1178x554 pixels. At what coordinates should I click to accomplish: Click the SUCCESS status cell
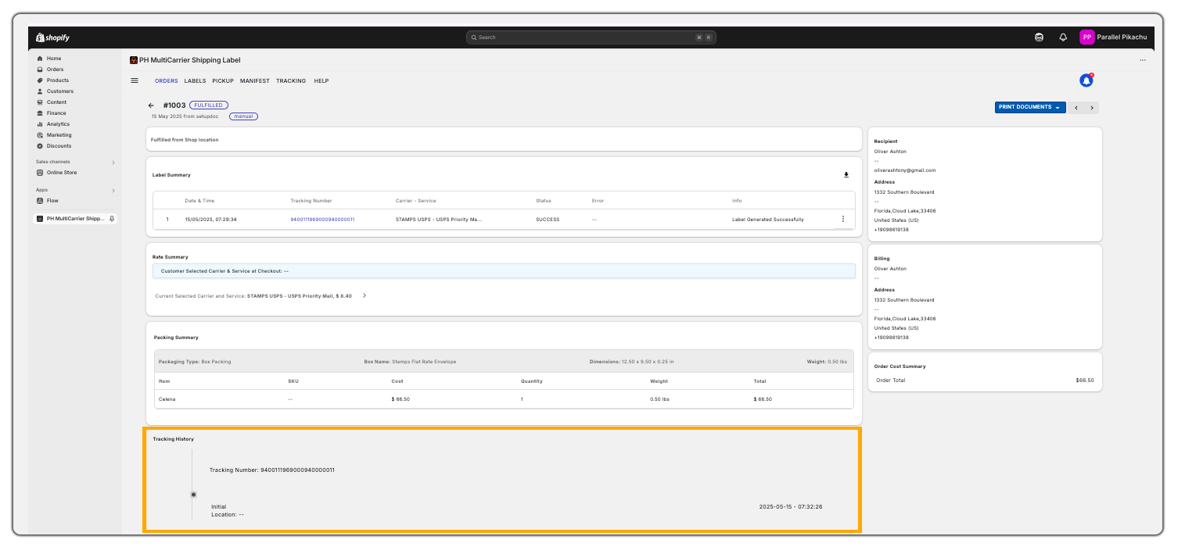[548, 220]
